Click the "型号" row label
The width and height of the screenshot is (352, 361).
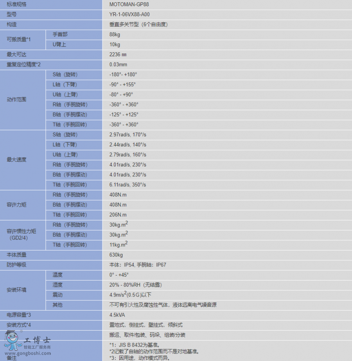tap(11, 14)
